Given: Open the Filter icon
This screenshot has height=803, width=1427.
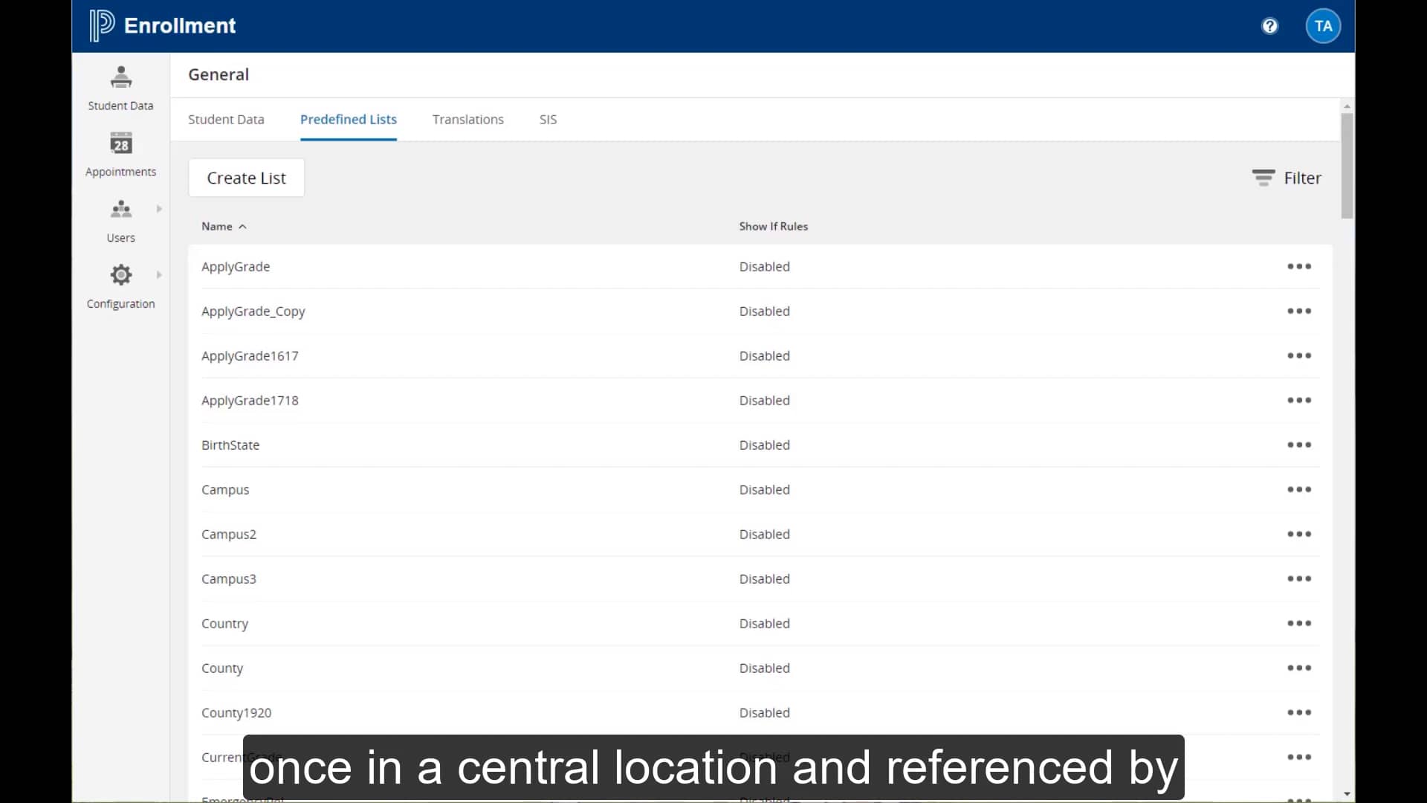Looking at the screenshot, I should pyautogui.click(x=1263, y=178).
